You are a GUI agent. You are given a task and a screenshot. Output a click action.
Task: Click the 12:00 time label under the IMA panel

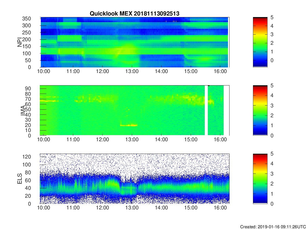tap(103, 140)
